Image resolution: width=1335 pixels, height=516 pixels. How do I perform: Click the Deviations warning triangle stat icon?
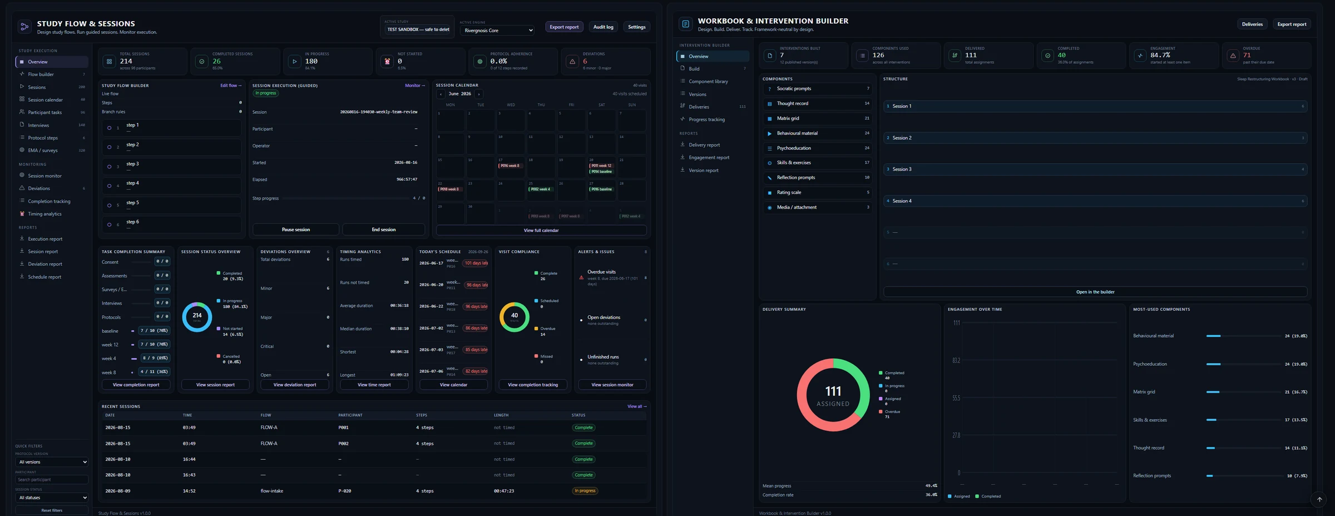click(x=572, y=61)
